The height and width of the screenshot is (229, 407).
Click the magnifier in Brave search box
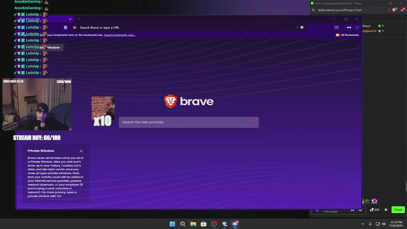(x=253, y=122)
